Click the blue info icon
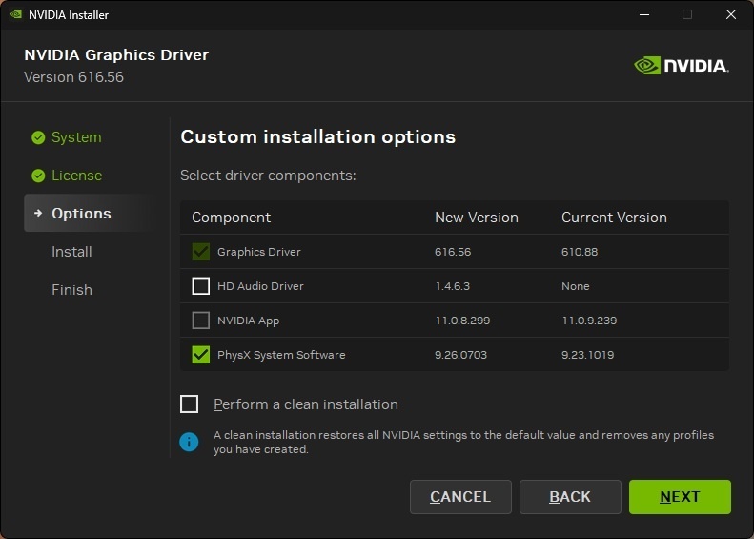Screen dimensions: 754x539 click(189, 442)
